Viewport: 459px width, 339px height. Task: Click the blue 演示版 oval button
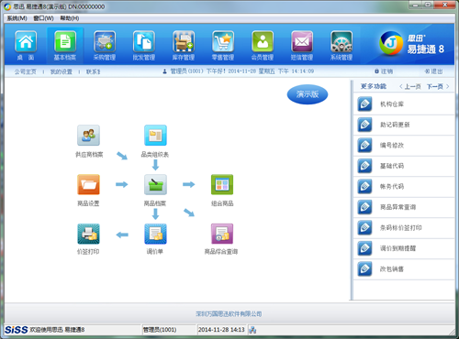308,94
